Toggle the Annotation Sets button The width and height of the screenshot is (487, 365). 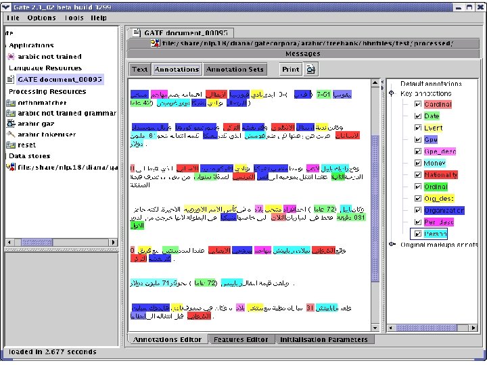(235, 69)
